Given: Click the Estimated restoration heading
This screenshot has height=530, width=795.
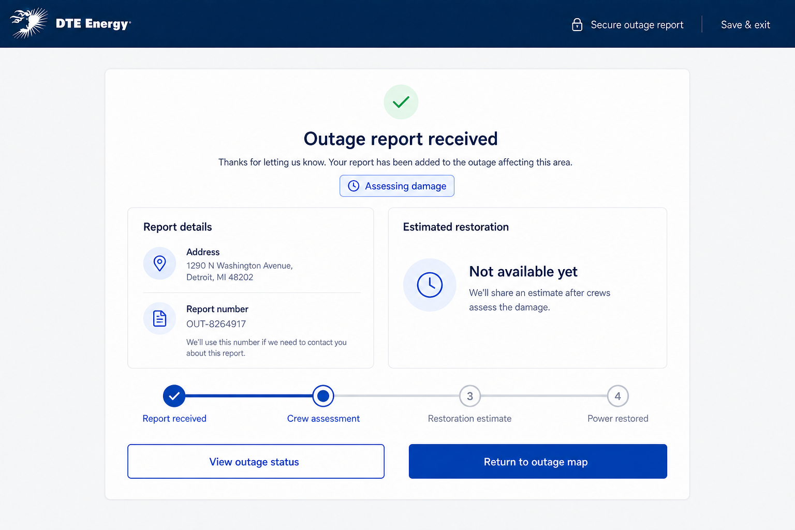Looking at the screenshot, I should 456,227.
